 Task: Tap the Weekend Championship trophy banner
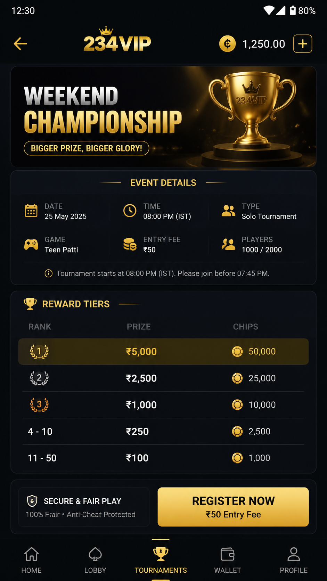(163, 117)
